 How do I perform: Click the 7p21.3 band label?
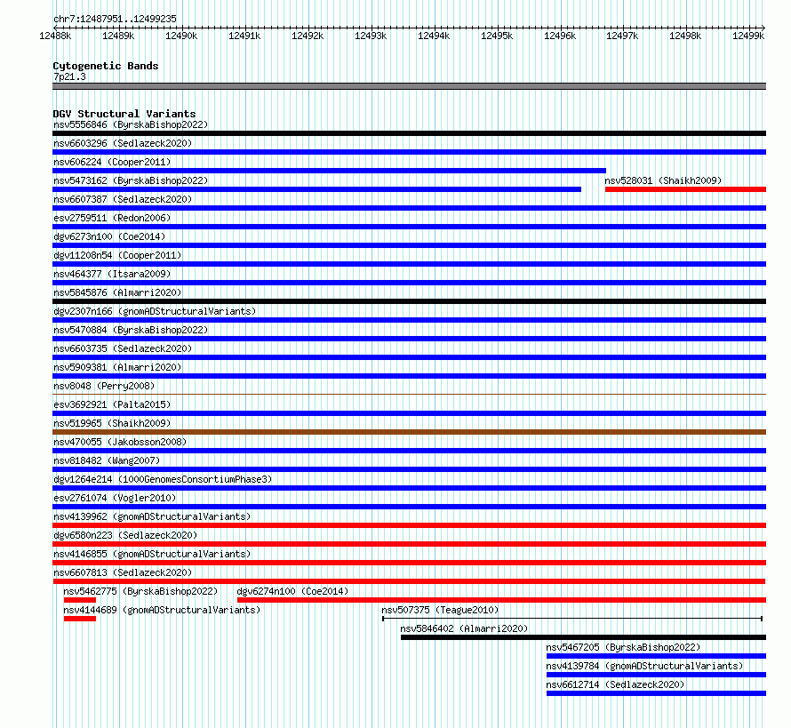(x=69, y=77)
